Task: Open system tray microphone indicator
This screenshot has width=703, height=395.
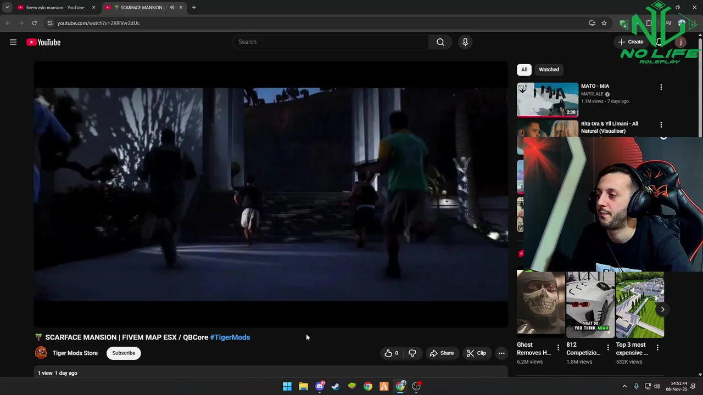Action: pyautogui.click(x=637, y=386)
